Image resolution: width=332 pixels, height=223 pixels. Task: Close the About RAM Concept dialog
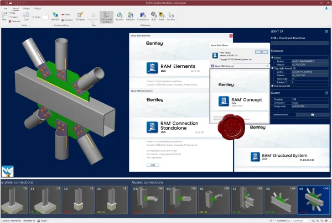pyautogui.click(x=267, y=66)
